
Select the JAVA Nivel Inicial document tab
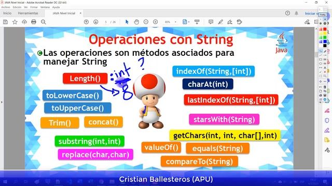(x=64, y=13)
